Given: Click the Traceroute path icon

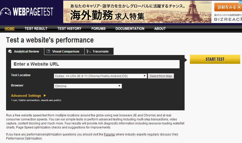Looking at the screenshot, I should pyautogui.click(x=88, y=51).
